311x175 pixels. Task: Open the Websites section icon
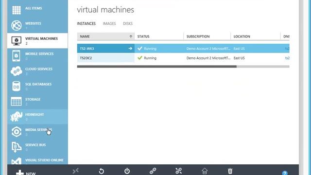pos(16,25)
